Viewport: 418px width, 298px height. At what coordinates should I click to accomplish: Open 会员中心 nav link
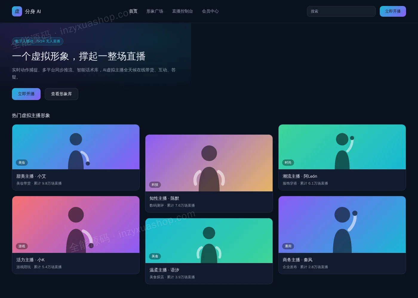[x=210, y=11]
